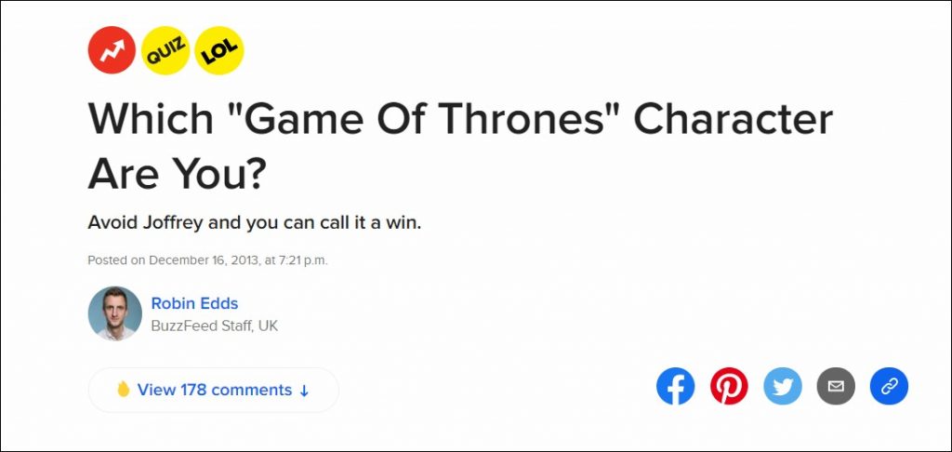Open Robin Edds' author profile link
952x452 pixels.
(194, 304)
